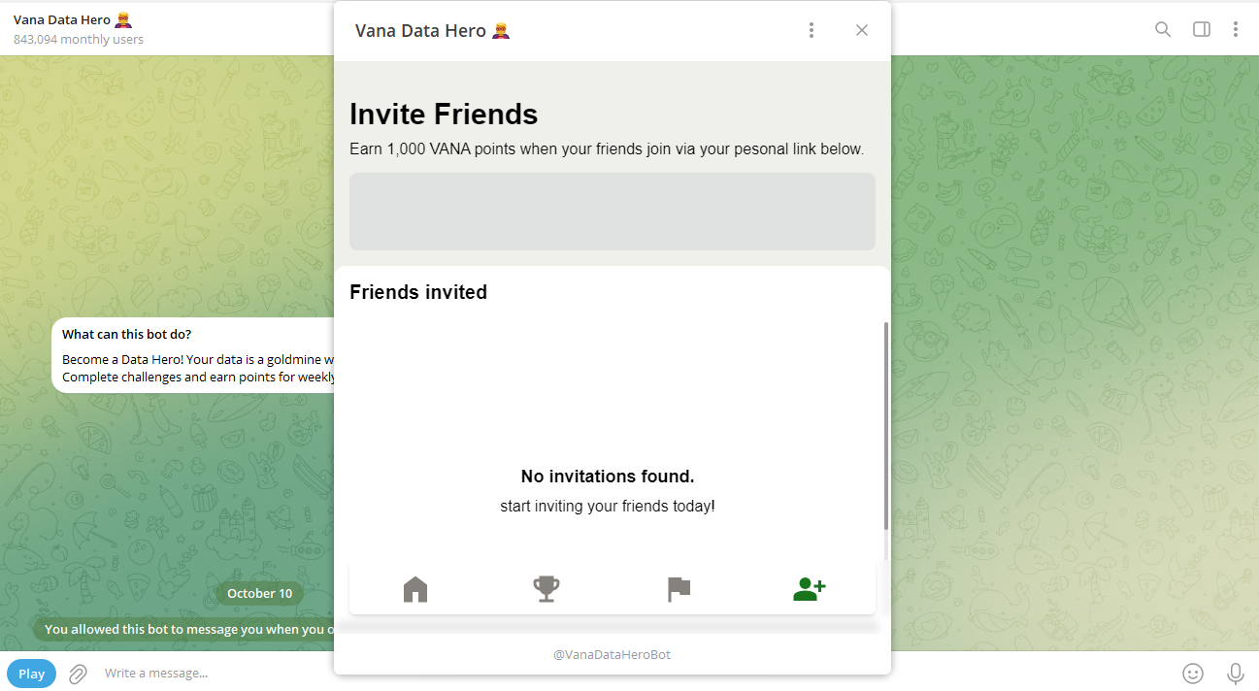Search in the Telegram chat
This screenshot has width=1259, height=691.
(1163, 29)
